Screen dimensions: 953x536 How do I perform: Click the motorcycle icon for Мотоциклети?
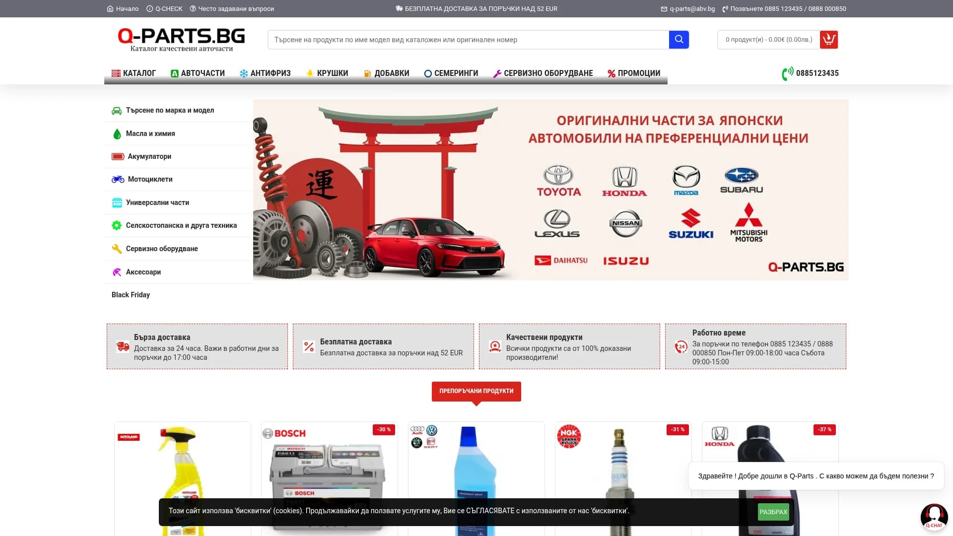point(117,179)
